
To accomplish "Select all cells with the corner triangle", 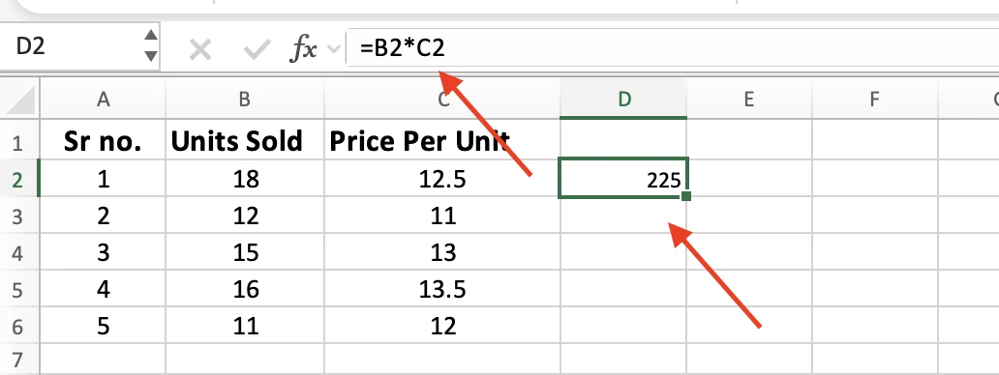I will [x=19, y=99].
